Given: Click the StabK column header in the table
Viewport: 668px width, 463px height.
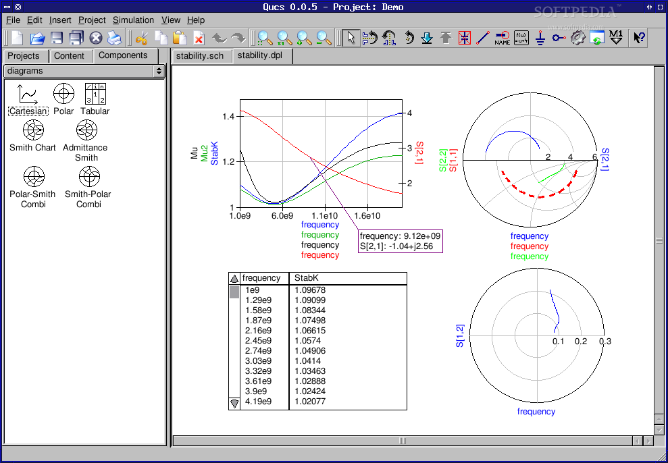Looking at the screenshot, I should coord(348,278).
